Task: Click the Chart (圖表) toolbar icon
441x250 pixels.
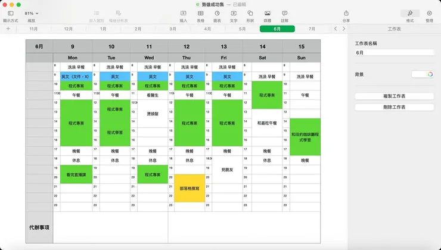Action: (217, 13)
